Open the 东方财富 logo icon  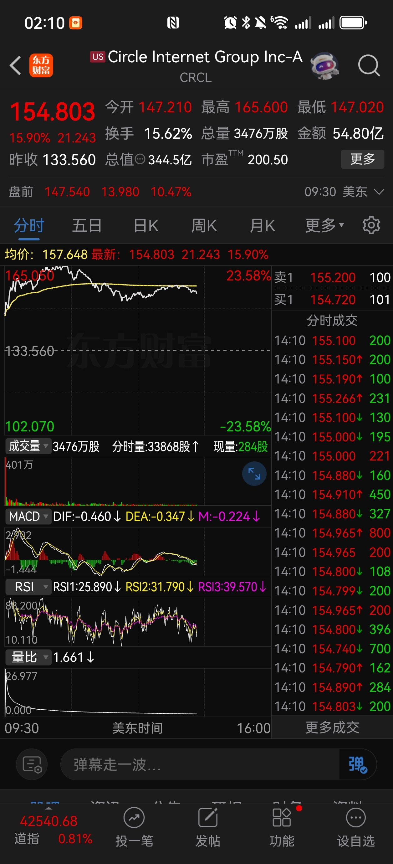click(41, 65)
